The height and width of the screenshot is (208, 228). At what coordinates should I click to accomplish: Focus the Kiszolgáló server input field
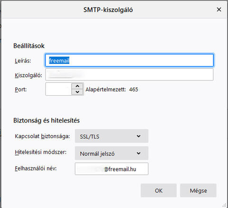click(x=129, y=74)
